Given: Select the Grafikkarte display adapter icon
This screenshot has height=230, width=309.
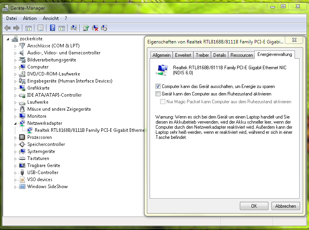Looking at the screenshot, I should pos(22,88).
